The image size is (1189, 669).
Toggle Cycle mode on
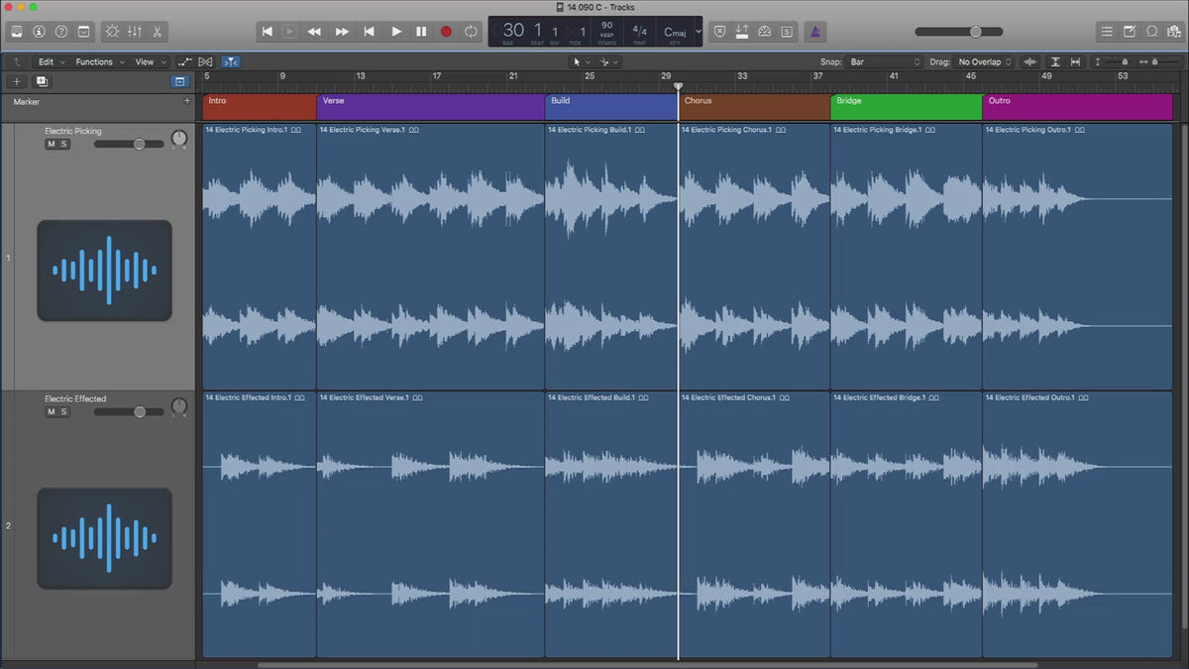pyautogui.click(x=471, y=32)
